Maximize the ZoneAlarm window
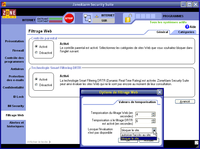The image size is (200, 149). [189, 4]
